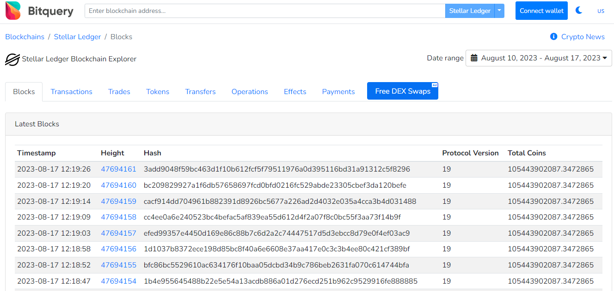Open block height 47694157

pos(119,233)
